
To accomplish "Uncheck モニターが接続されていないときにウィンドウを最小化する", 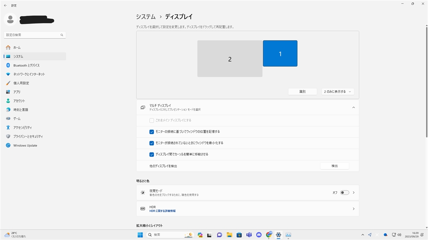I will coord(152,143).
